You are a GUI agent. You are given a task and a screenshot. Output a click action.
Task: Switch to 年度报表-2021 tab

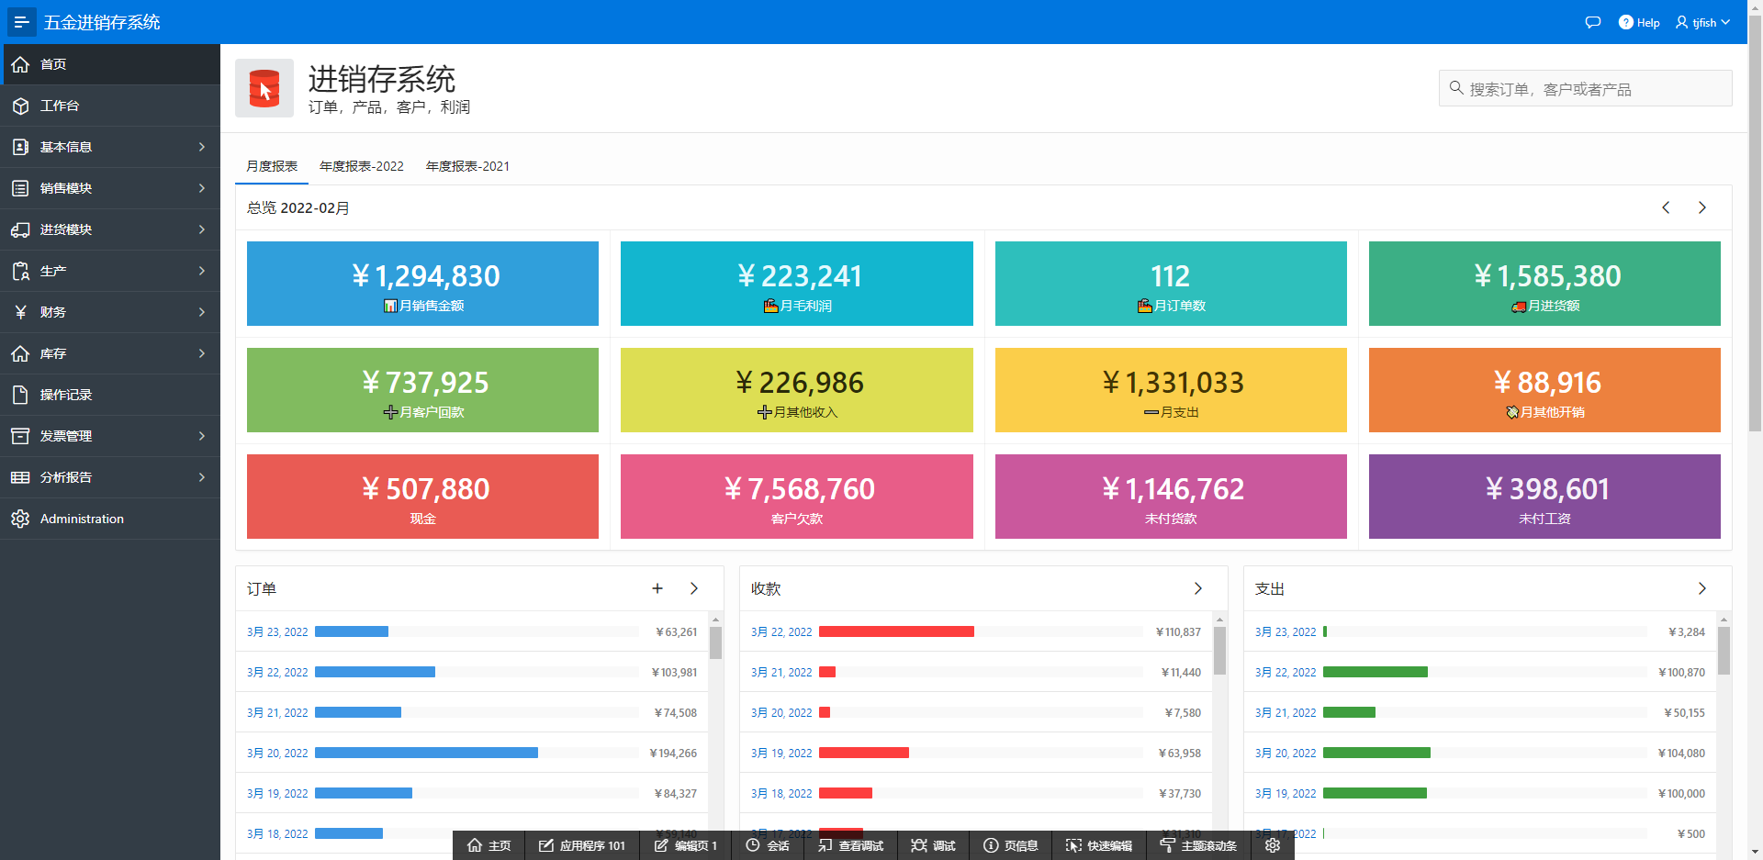click(x=467, y=166)
